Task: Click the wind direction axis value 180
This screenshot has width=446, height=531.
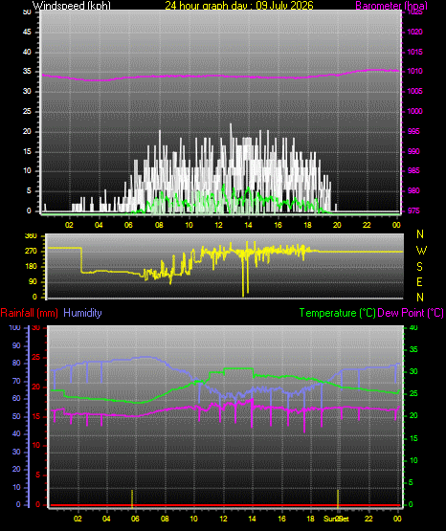Action: click(31, 267)
